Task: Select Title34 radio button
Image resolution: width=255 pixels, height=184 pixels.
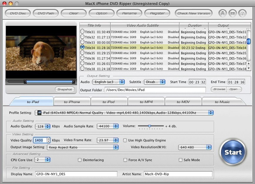Action: [82, 47]
